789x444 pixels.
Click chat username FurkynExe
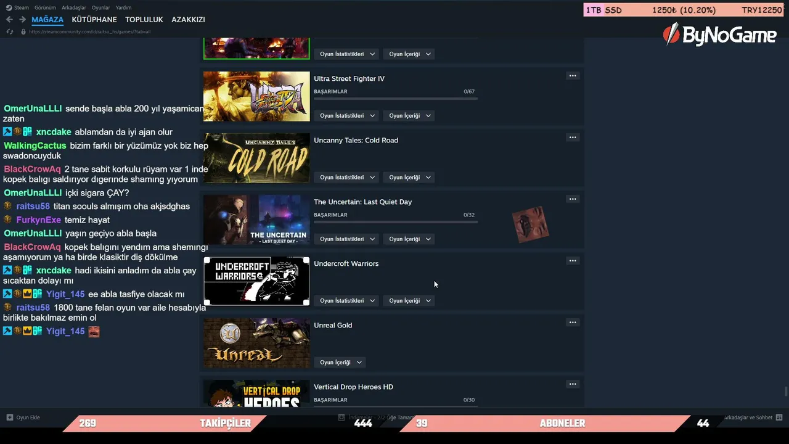38,220
